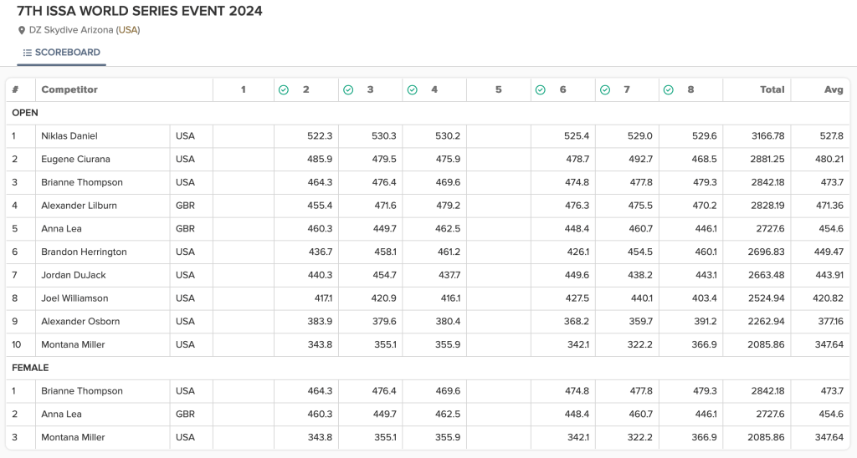Click the USA link next to dropzone name

point(128,30)
